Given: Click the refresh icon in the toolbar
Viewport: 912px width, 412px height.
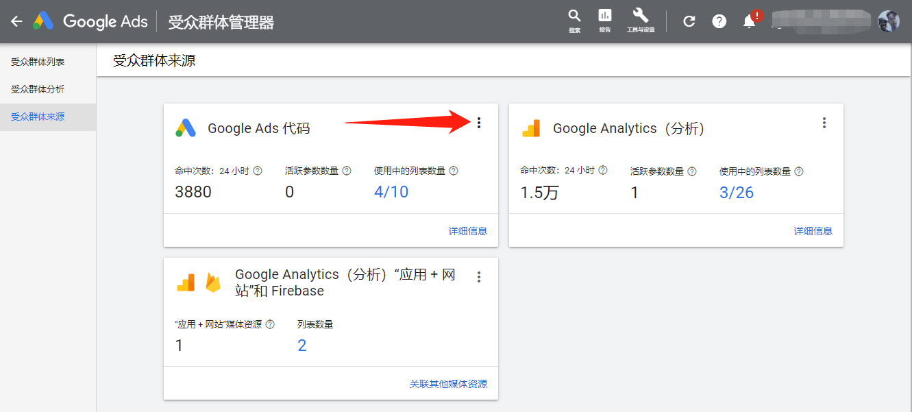Looking at the screenshot, I should tap(689, 21).
